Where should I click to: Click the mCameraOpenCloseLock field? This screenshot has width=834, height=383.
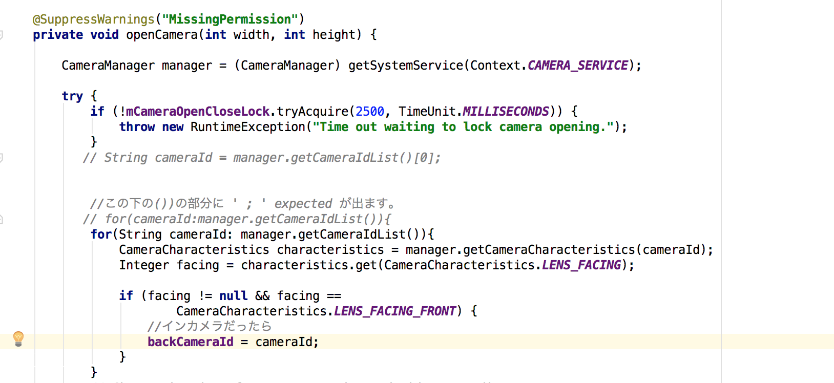(x=197, y=112)
